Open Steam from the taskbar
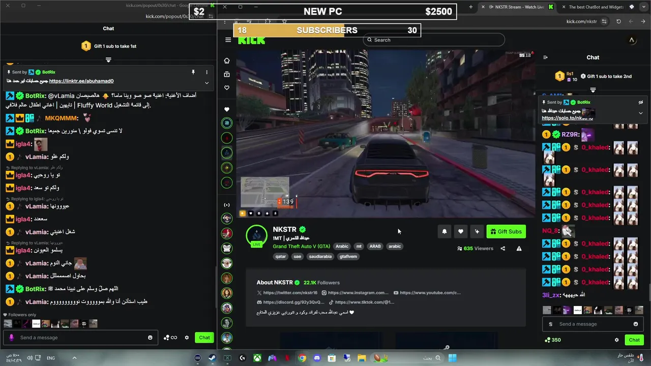This screenshot has height=366, width=651. tap(212, 358)
